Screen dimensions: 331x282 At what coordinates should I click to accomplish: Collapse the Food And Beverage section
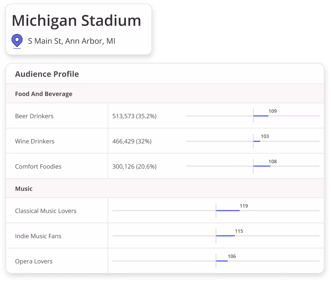(x=44, y=94)
